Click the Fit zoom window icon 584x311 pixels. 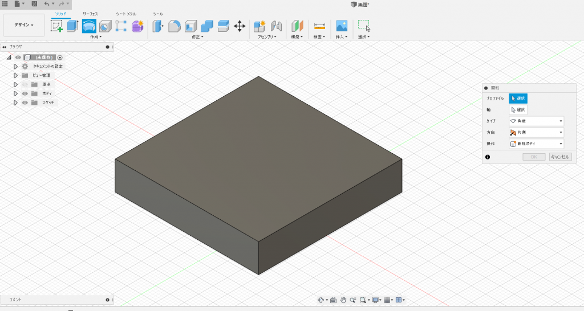coord(363,300)
